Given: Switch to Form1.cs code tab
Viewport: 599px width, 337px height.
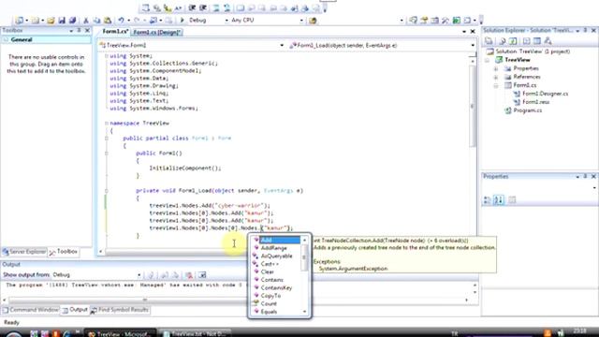Looking at the screenshot, I should (x=115, y=32).
